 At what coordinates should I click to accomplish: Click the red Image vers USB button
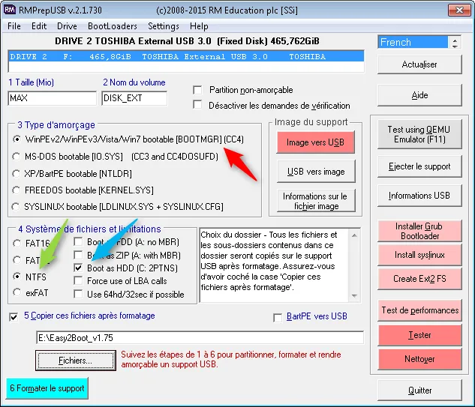point(315,142)
